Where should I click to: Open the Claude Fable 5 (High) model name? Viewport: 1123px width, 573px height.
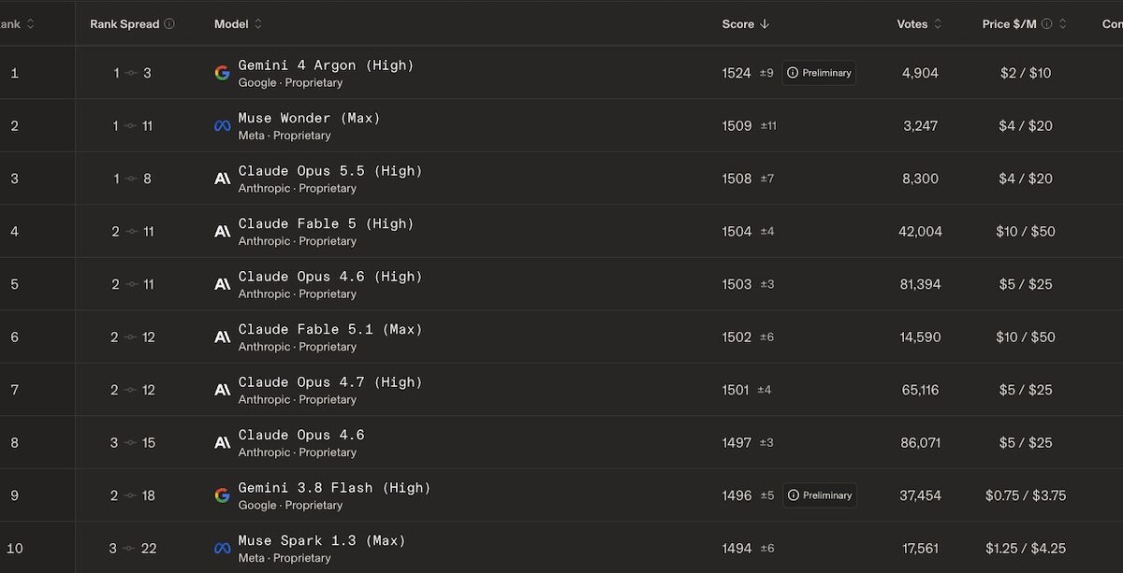coord(326,223)
